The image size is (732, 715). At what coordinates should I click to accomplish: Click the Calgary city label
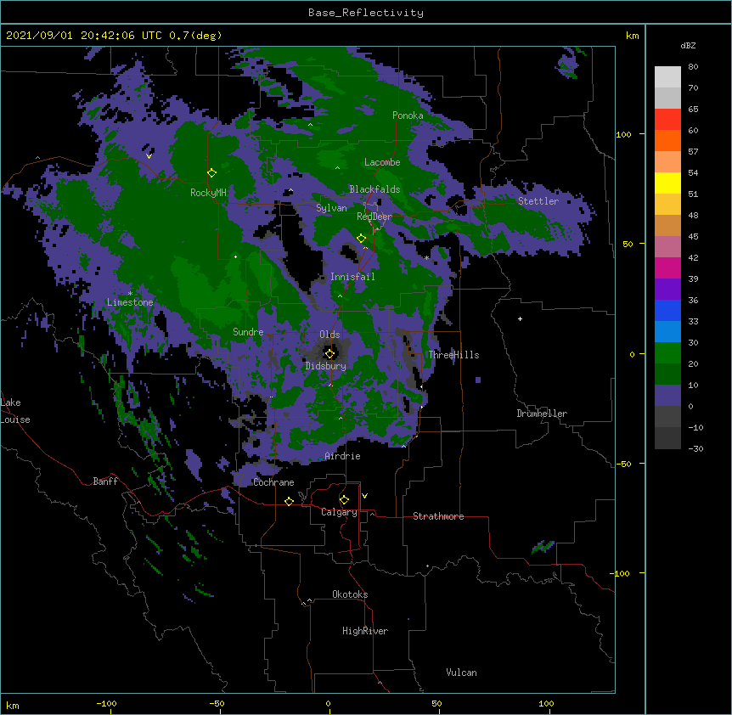(x=340, y=512)
